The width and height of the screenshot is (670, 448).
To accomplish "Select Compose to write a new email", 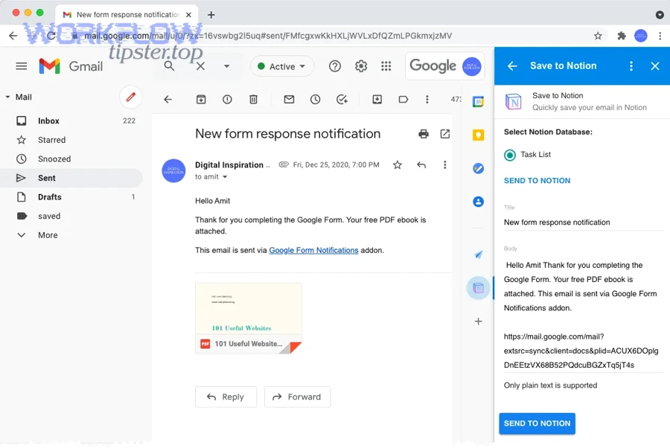I will tap(131, 97).
